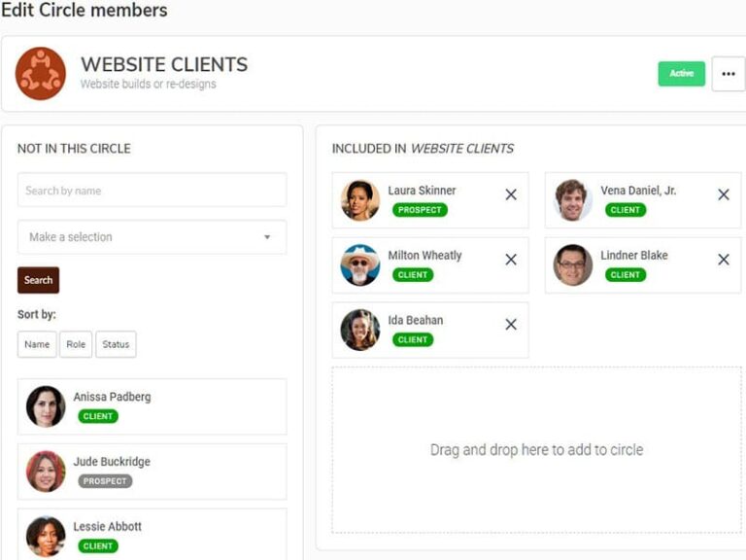Click Anissa Padberg's avatar photo
746x560 pixels.
coord(46,406)
